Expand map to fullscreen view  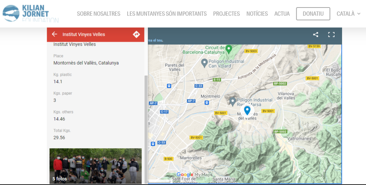pyautogui.click(x=331, y=35)
